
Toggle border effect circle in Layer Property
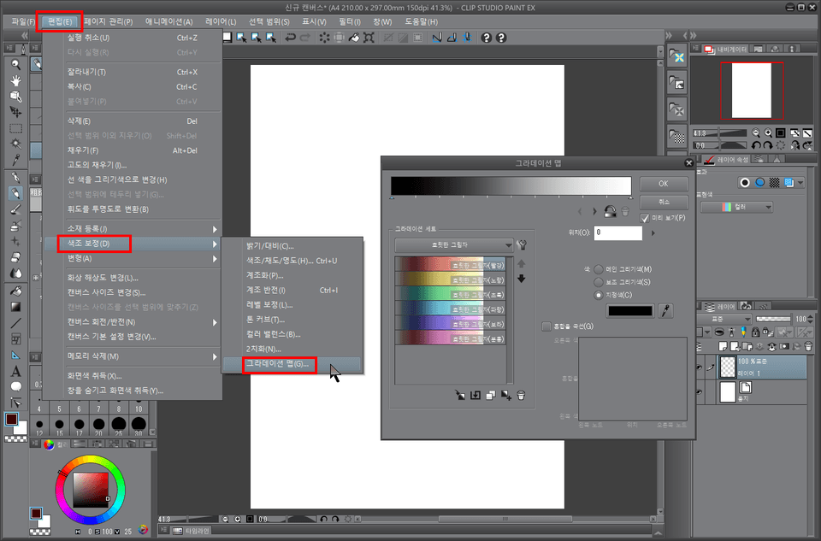point(745,183)
